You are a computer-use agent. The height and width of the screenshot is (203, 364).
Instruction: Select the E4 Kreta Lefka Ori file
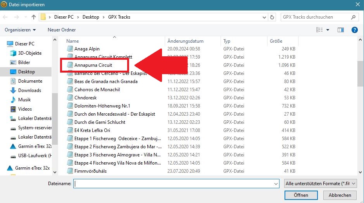point(92,130)
